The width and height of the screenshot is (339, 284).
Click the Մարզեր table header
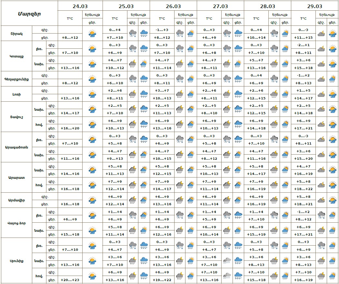pyautogui.click(x=29, y=14)
